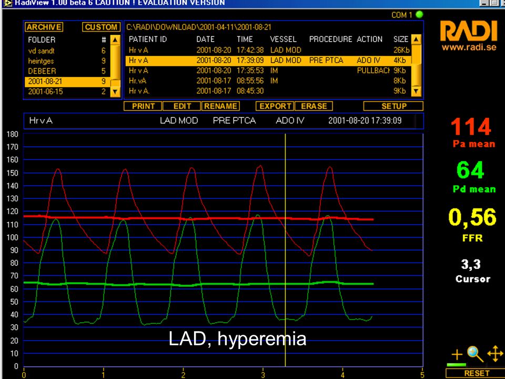505x379 pixels.
Task: Open the www.radi.se link
Action: 469,48
